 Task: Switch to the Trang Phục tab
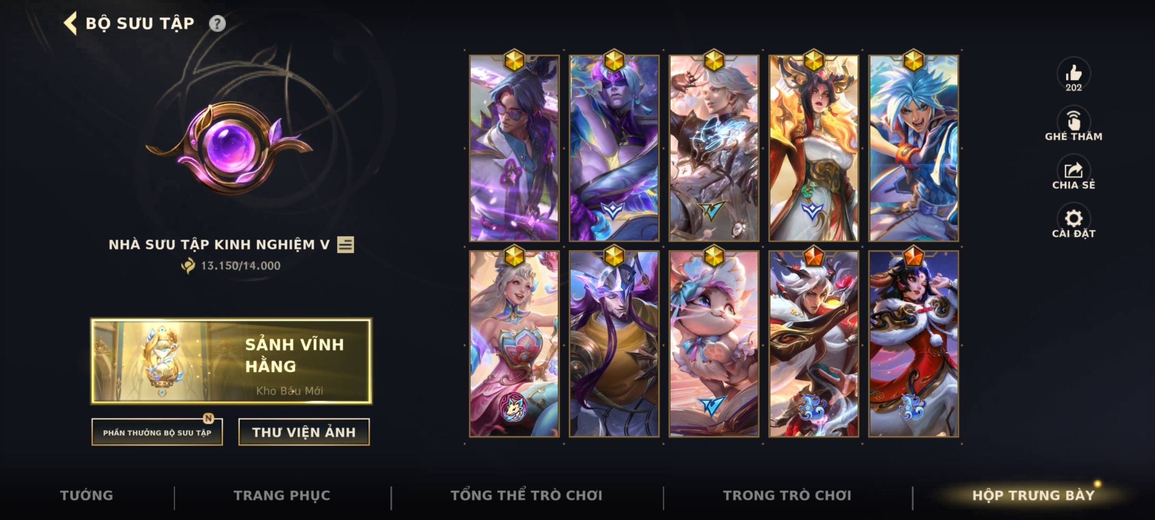[282, 495]
